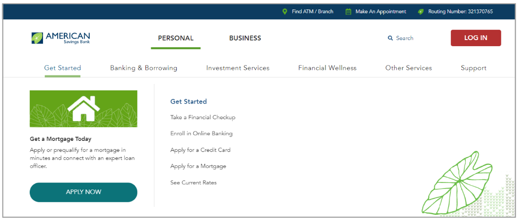Screen dimensions: 518x222
Task: Expand the Investment Services menu
Action: click(238, 68)
